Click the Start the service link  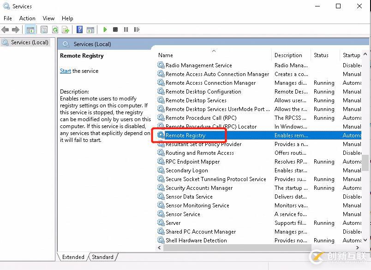coord(65,71)
